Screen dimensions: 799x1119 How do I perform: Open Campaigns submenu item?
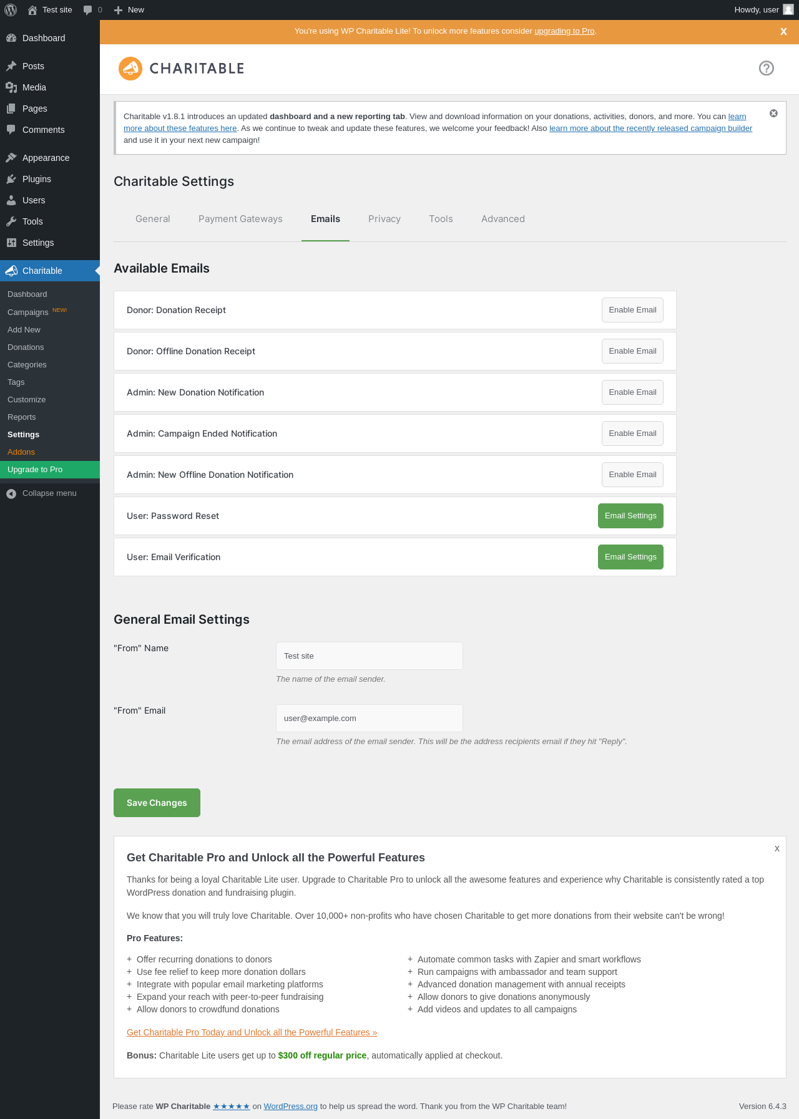(x=50, y=312)
